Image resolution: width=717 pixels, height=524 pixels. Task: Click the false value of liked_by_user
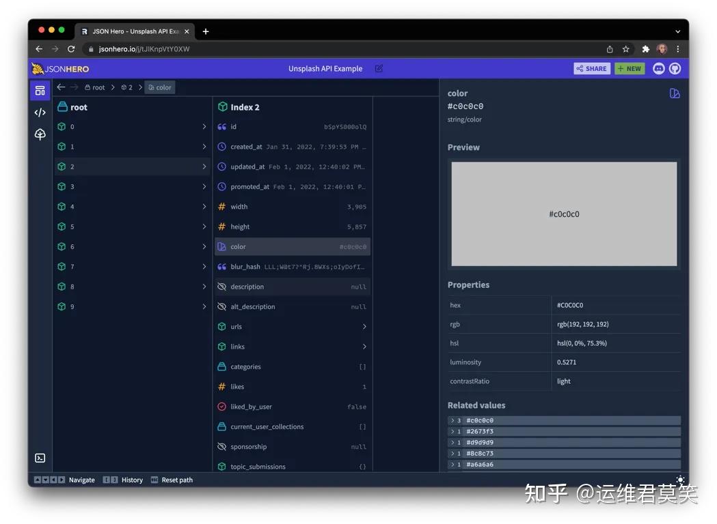pyautogui.click(x=355, y=407)
